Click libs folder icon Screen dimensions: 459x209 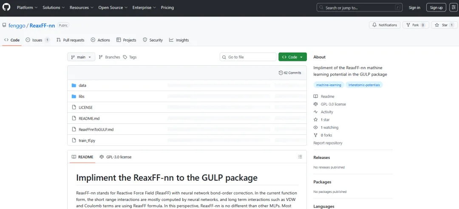point(74,96)
